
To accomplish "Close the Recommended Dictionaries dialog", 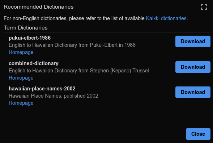I will click(x=198, y=134).
